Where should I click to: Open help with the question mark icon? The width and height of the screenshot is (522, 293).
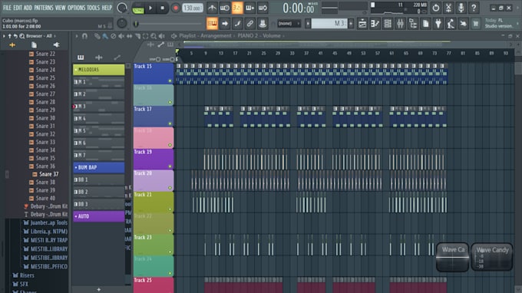click(474, 8)
